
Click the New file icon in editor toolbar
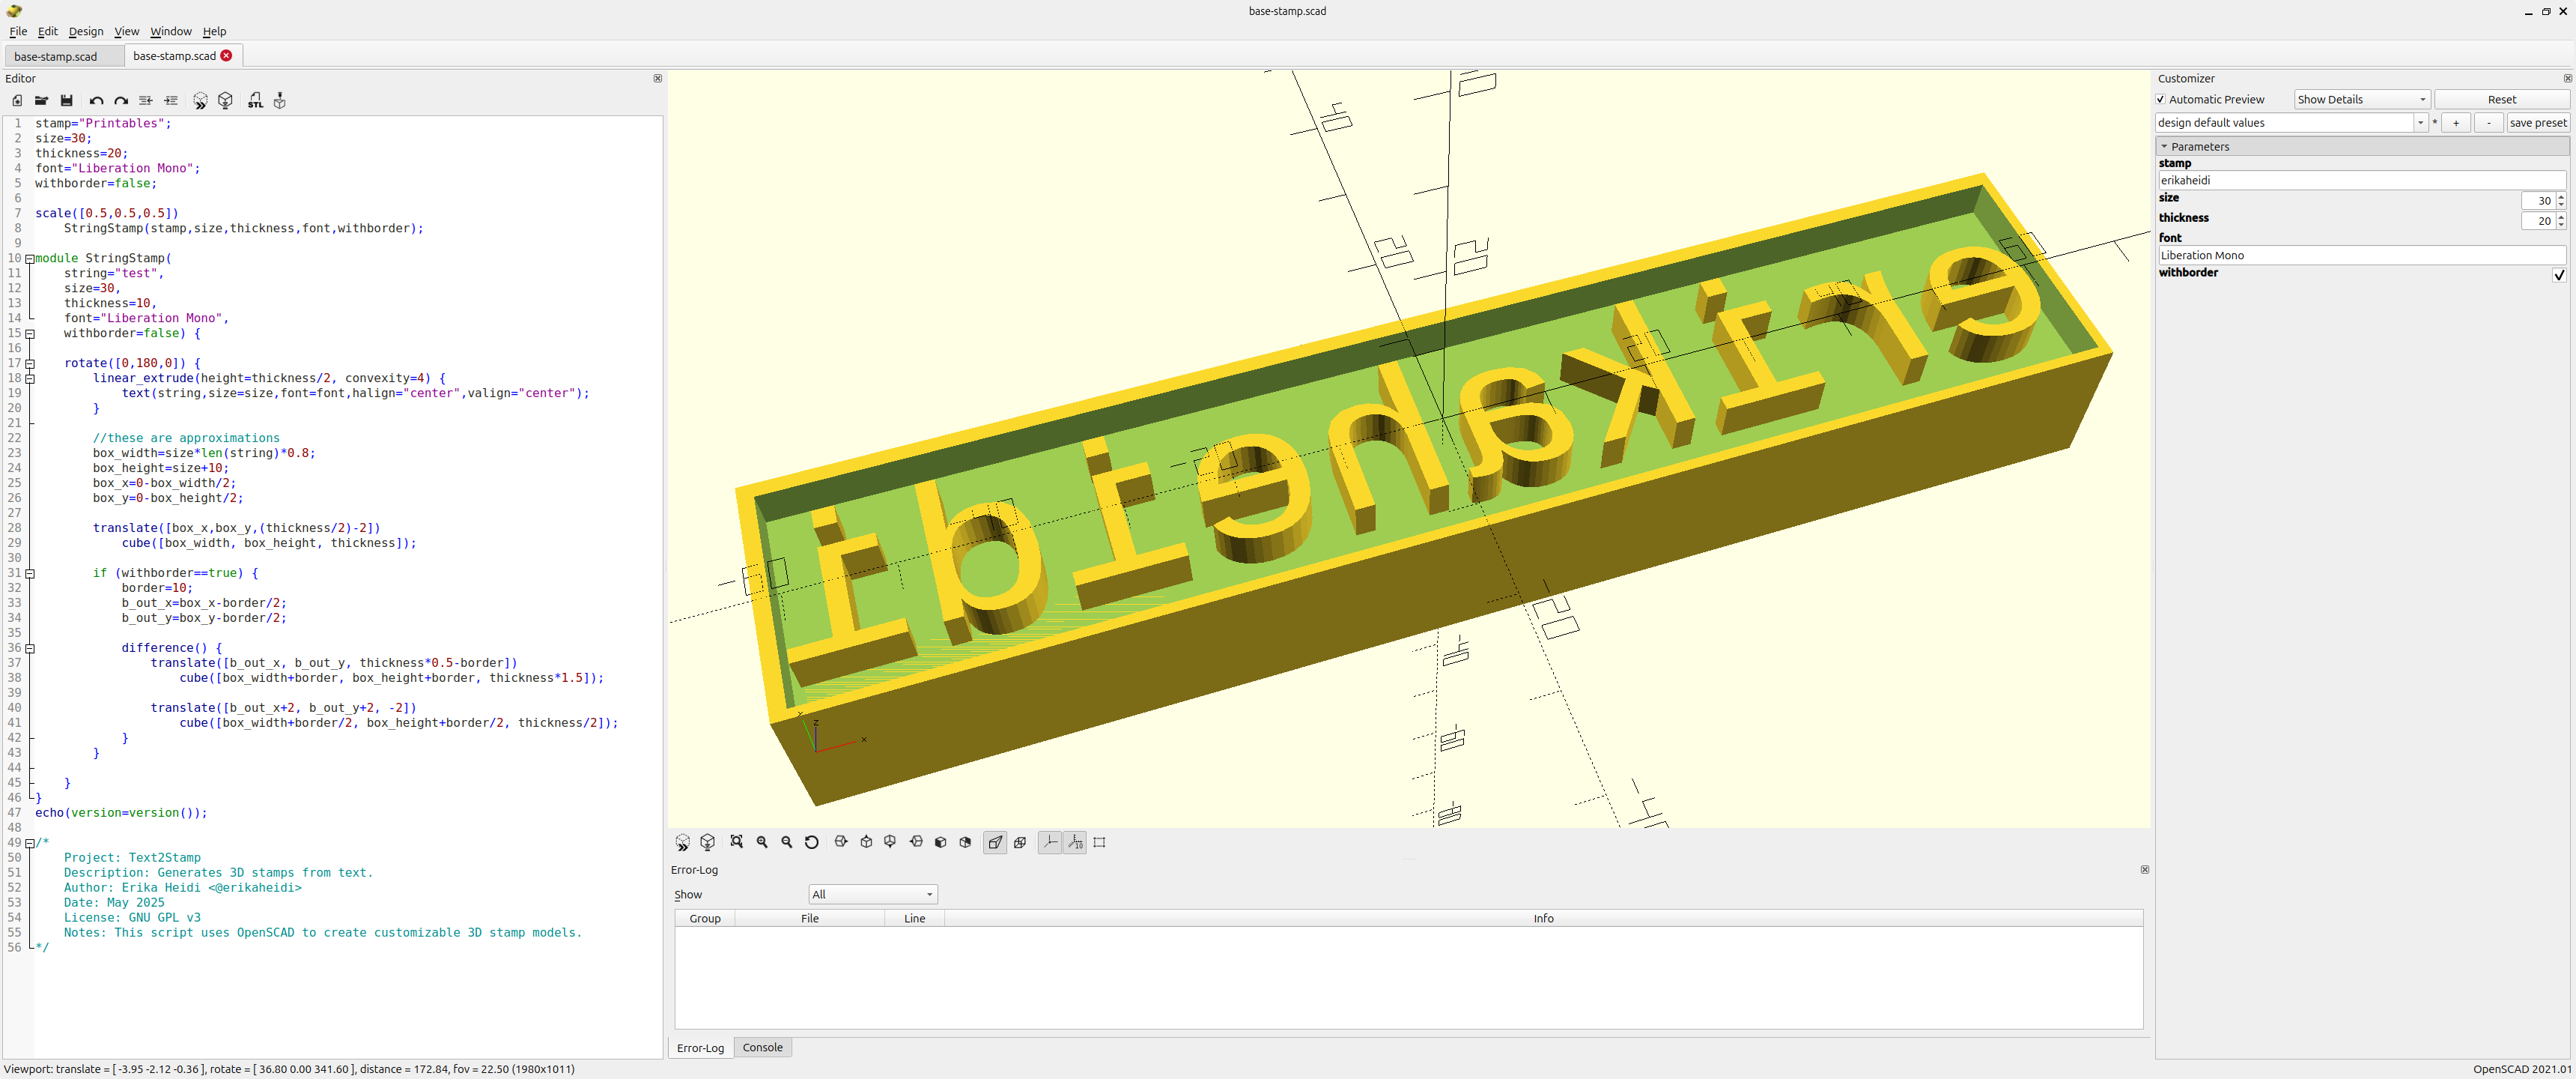17,100
